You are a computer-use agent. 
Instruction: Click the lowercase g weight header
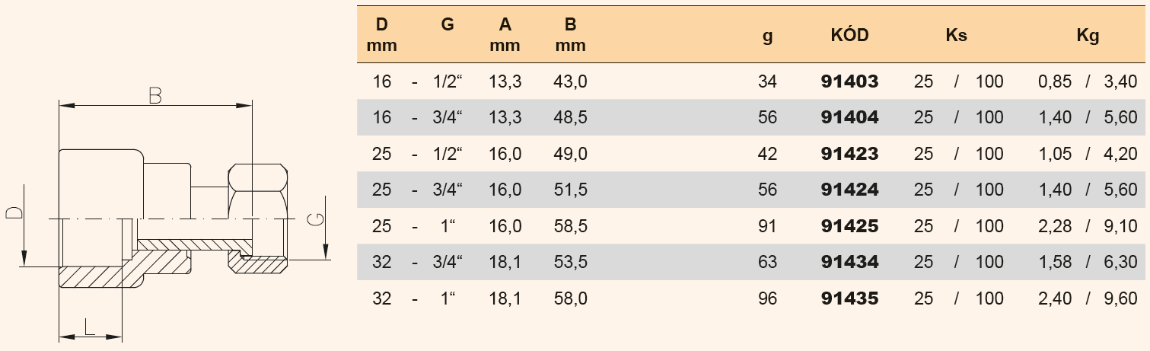(767, 35)
